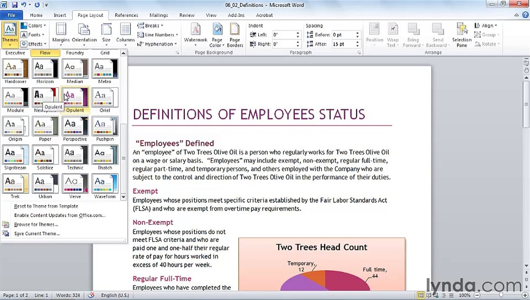Open Theme Fonts dropdown
This screenshot has width=530, height=300.
point(33,35)
